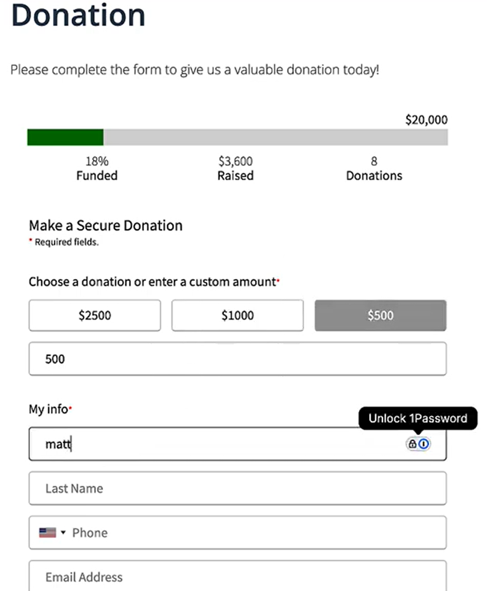Click the "Unlock 1Password" tooltip

point(418,418)
